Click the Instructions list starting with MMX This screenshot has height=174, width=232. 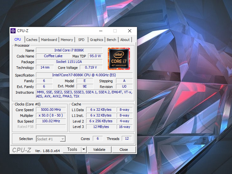pos(84,94)
